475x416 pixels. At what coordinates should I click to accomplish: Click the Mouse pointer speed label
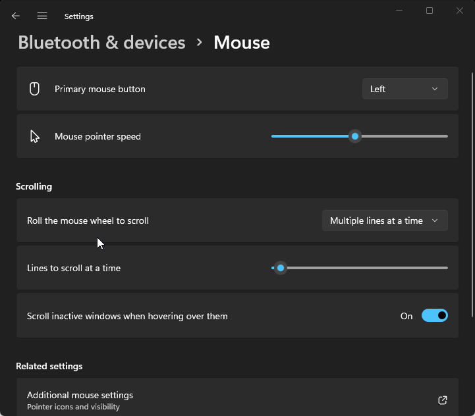98,136
